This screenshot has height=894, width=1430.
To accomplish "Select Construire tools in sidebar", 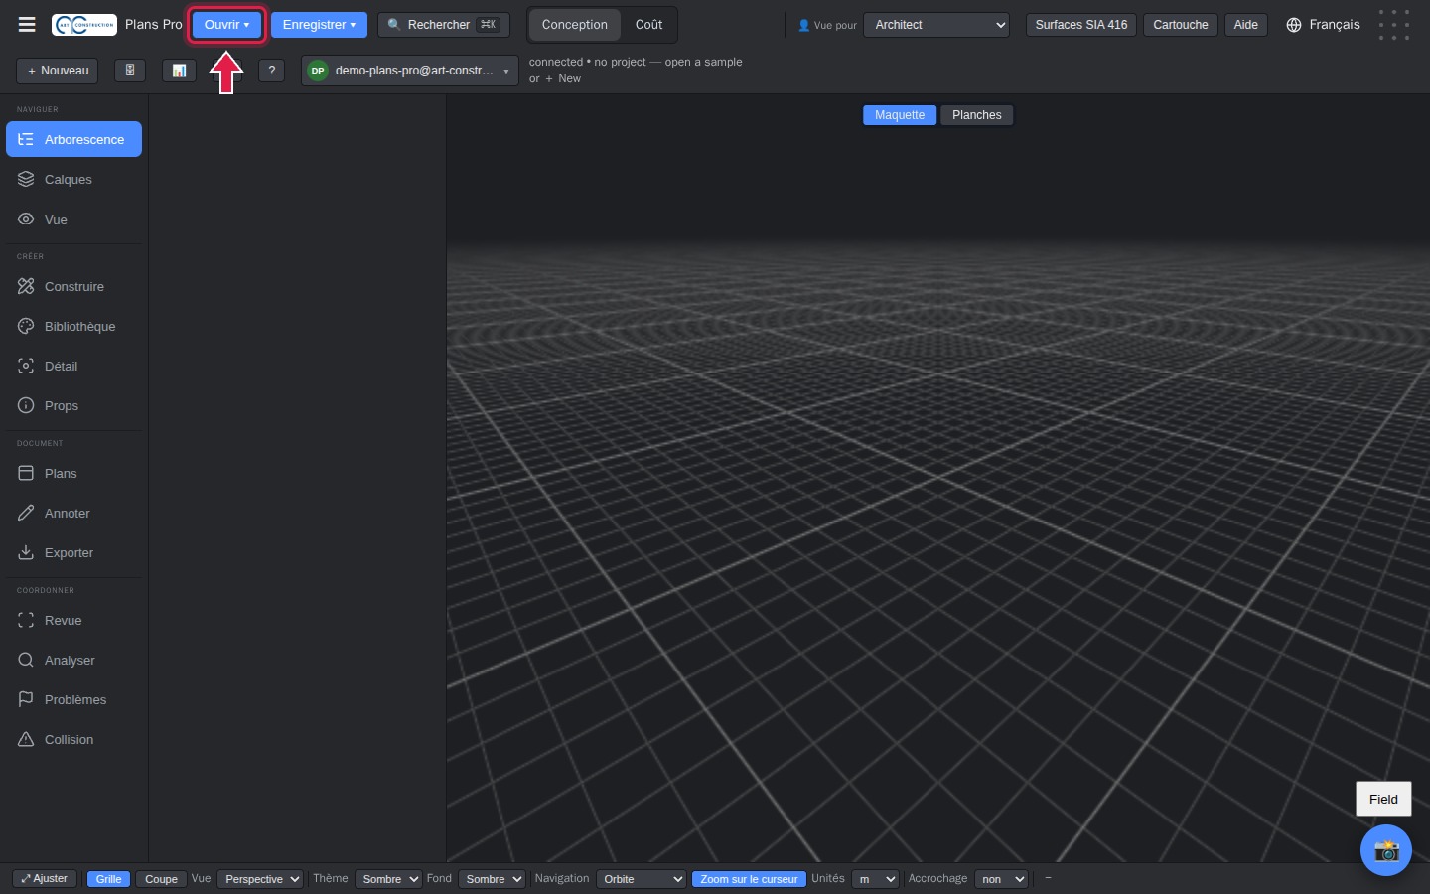I will click(x=73, y=287).
